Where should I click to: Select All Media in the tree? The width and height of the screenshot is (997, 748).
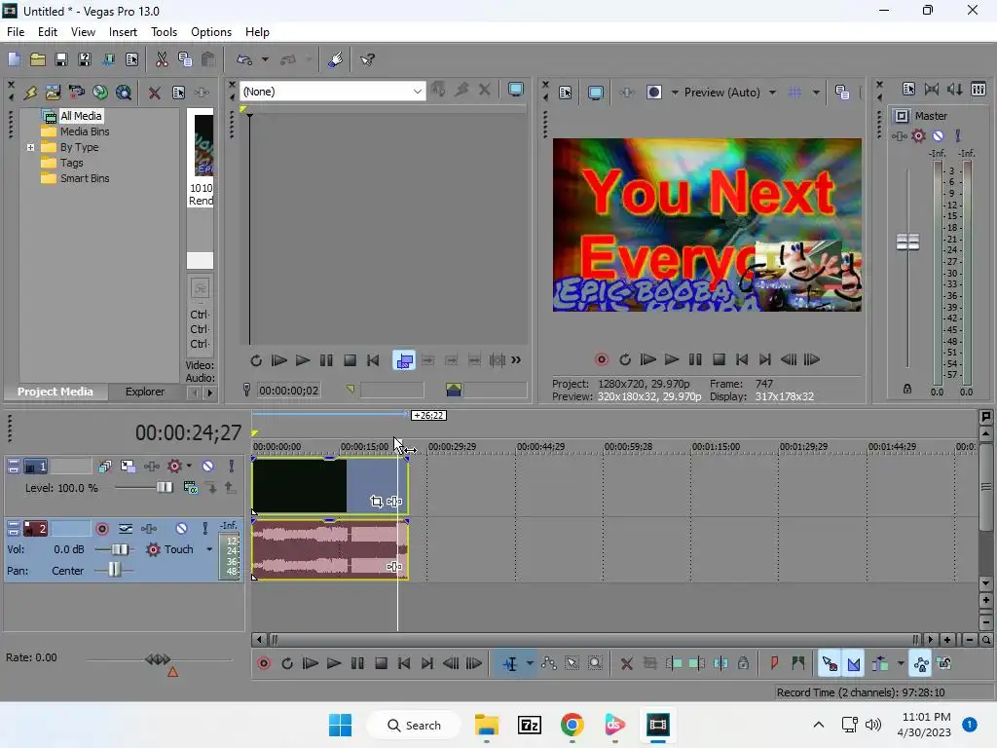pyautogui.click(x=81, y=116)
